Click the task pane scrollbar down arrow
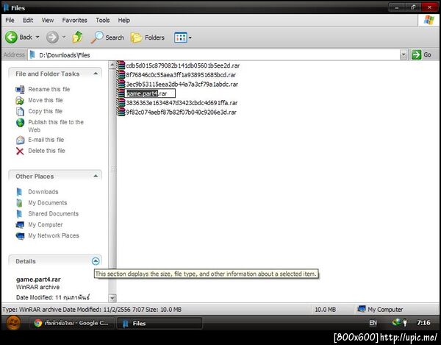Image resolution: width=441 pixels, height=345 pixels. [x=112, y=298]
